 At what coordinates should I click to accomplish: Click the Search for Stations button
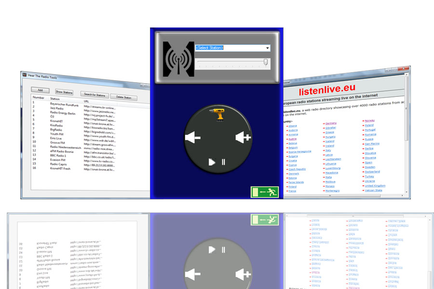pos(95,94)
